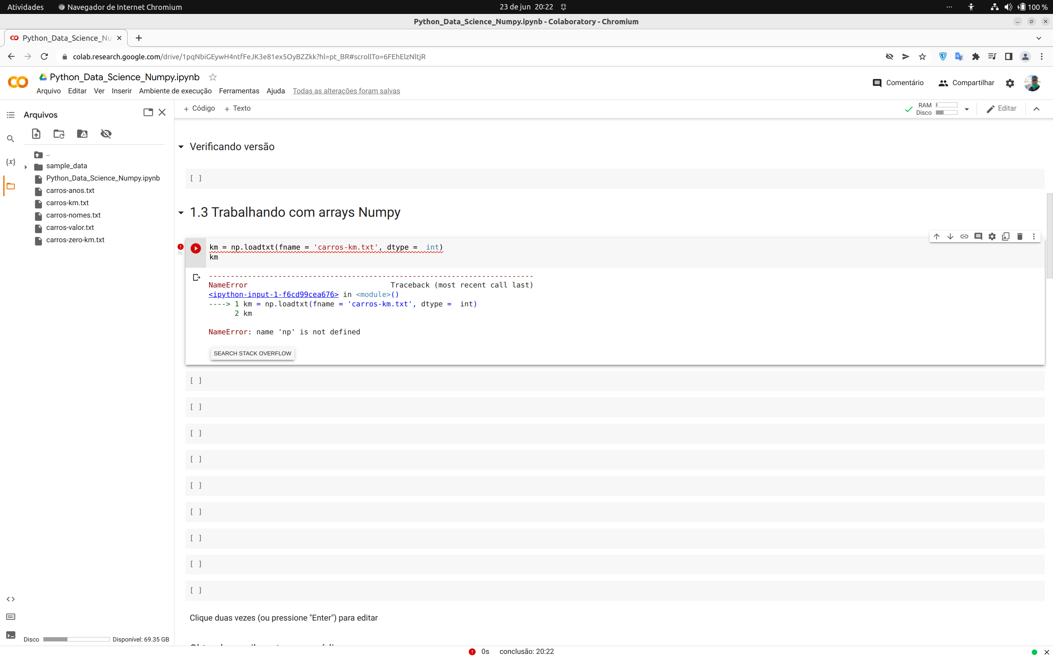Open Ajuda menu
The height and width of the screenshot is (658, 1053).
(276, 91)
